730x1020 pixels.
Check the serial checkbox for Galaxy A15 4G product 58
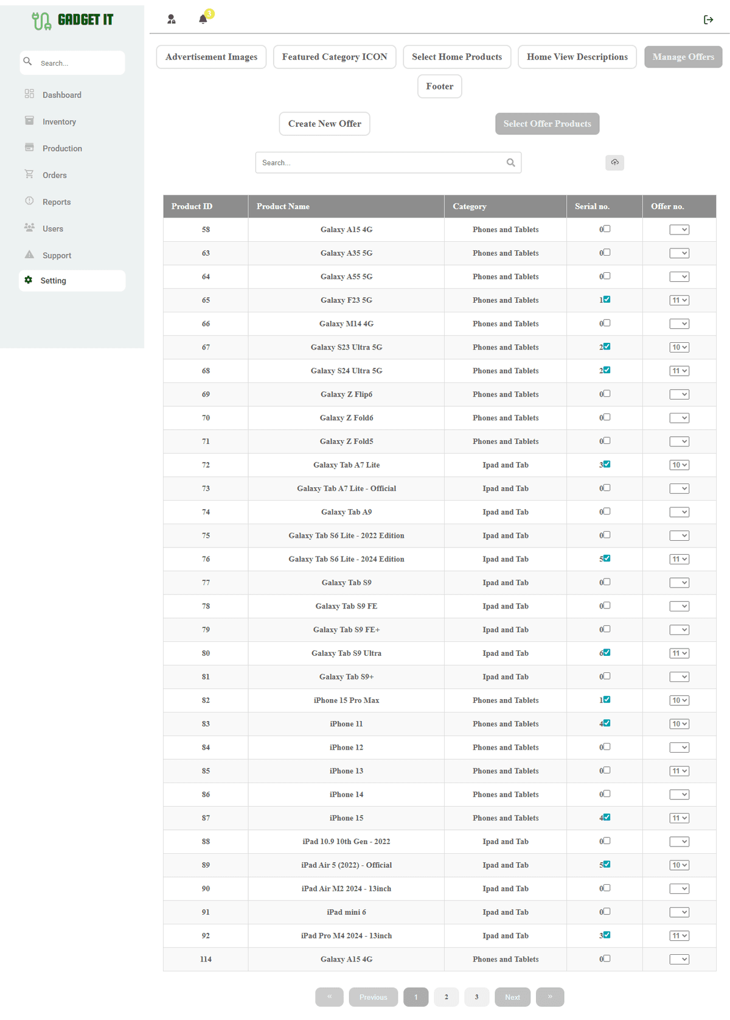607,229
